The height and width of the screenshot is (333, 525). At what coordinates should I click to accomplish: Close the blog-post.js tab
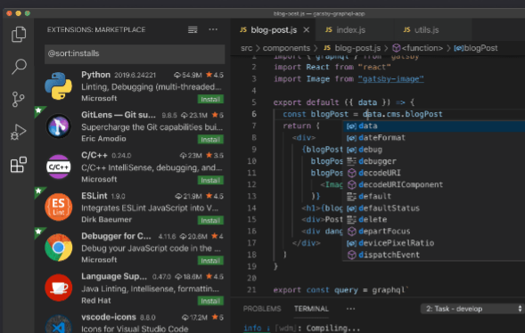point(306,30)
